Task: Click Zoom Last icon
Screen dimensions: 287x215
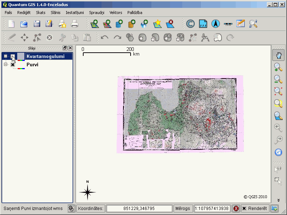Action: pyautogui.click(x=278, y=128)
